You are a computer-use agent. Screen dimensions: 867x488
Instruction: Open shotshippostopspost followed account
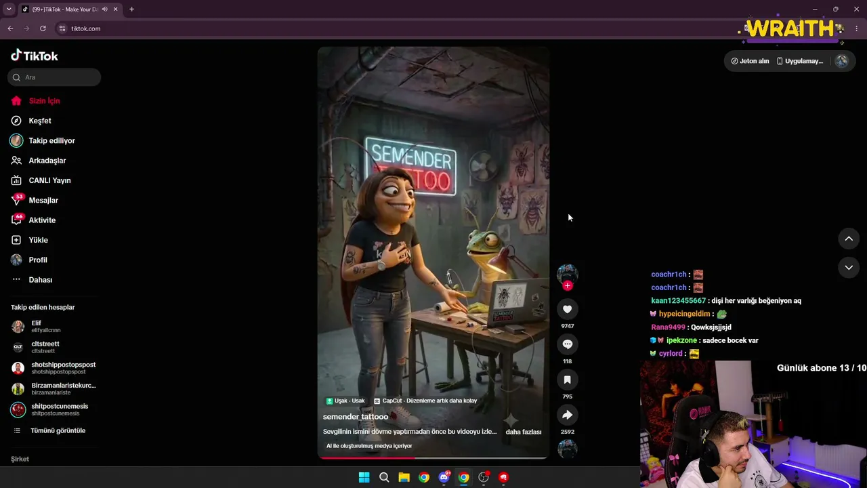click(54, 368)
